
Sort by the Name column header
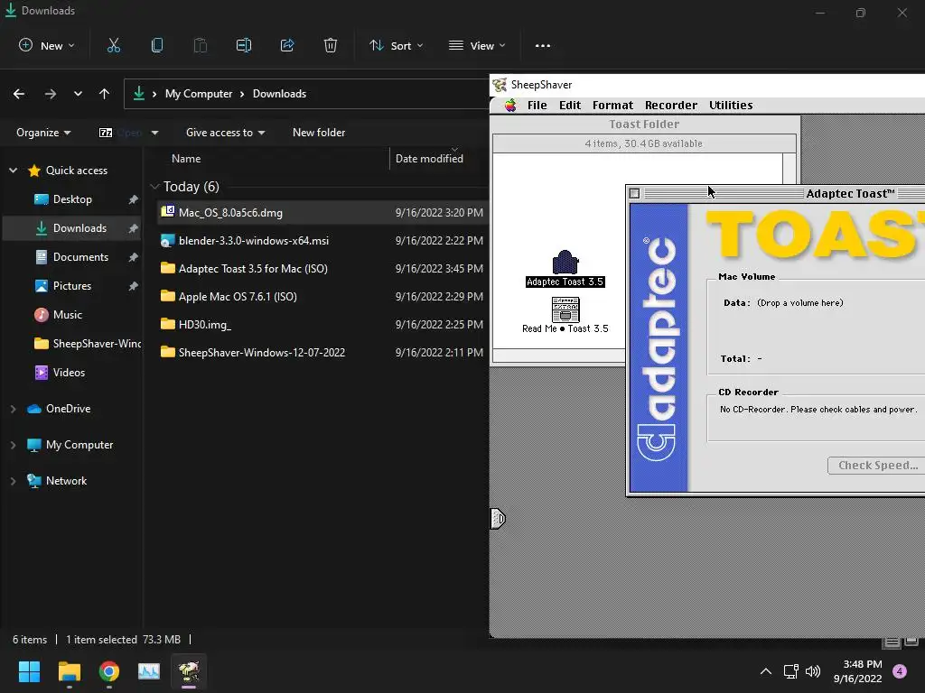(x=186, y=159)
